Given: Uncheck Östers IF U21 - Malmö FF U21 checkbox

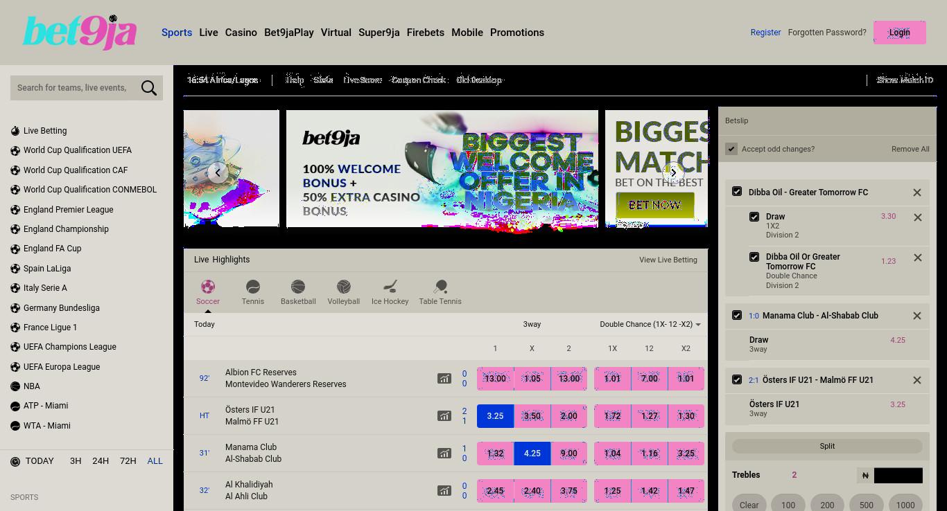Looking at the screenshot, I should (737, 379).
